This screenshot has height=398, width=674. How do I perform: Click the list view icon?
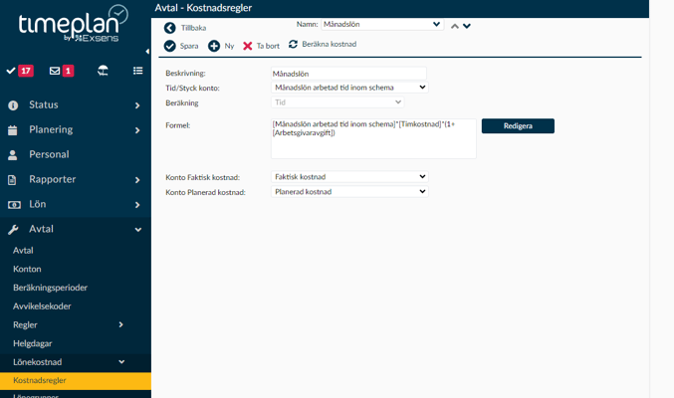[138, 71]
